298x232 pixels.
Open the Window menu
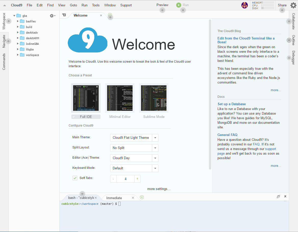tap(110, 5)
